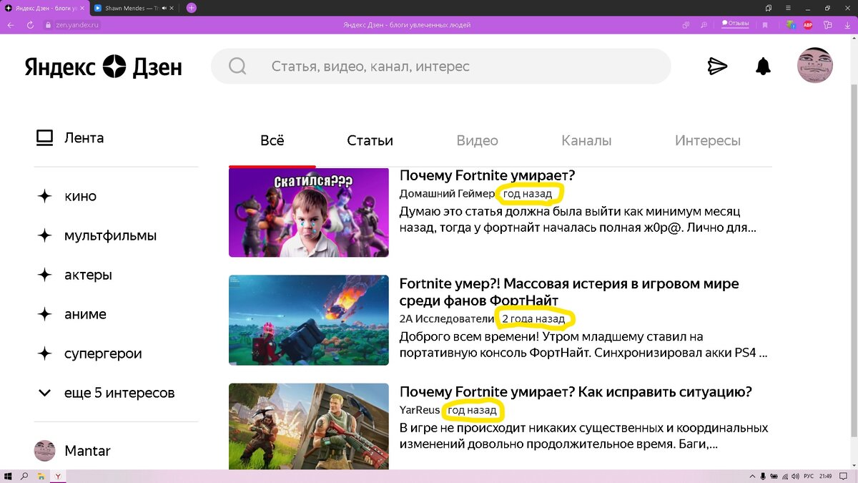Open notifications via the bell icon
This screenshot has width=858, height=483.
762,66
